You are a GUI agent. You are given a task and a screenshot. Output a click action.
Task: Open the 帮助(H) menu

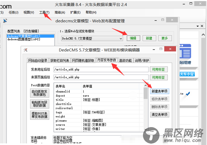point(91,12)
